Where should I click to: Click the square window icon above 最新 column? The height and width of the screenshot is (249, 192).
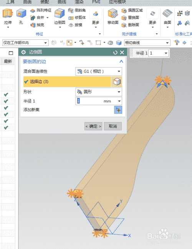(x=11, y=53)
